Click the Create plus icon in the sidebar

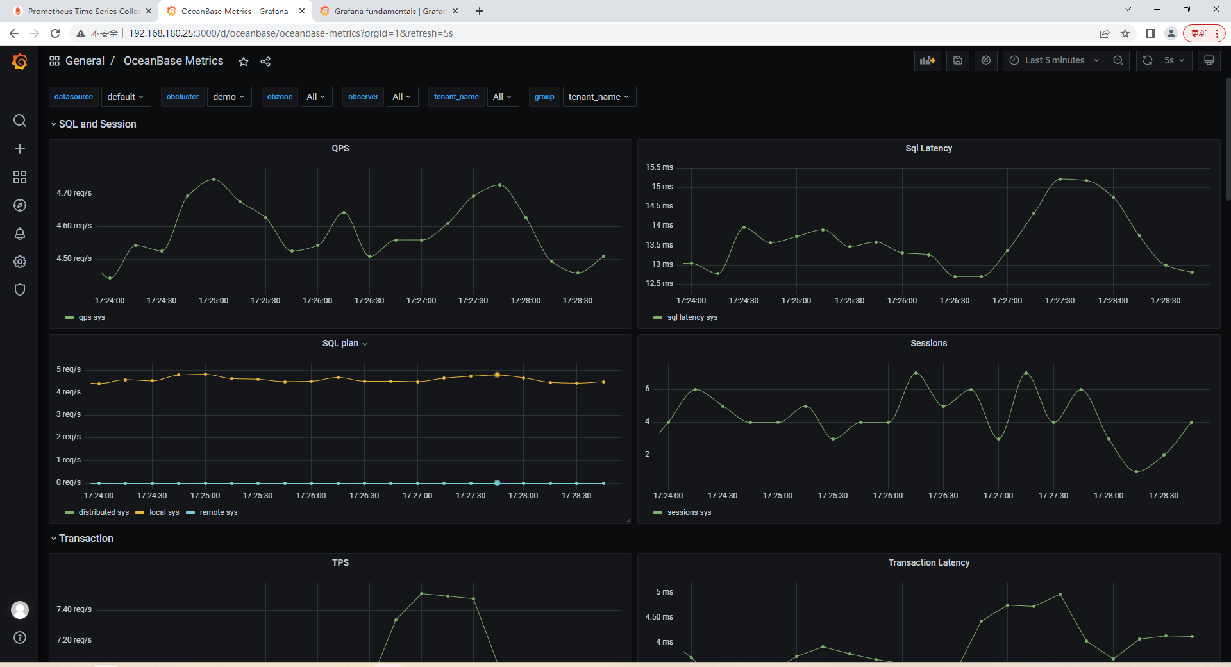tap(20, 149)
